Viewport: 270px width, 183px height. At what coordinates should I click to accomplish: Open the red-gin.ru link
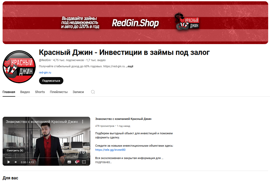45,72
